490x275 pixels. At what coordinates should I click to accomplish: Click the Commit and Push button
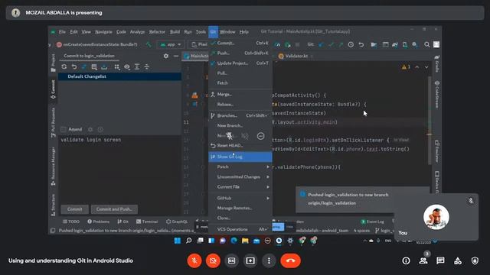pyautogui.click(x=114, y=209)
